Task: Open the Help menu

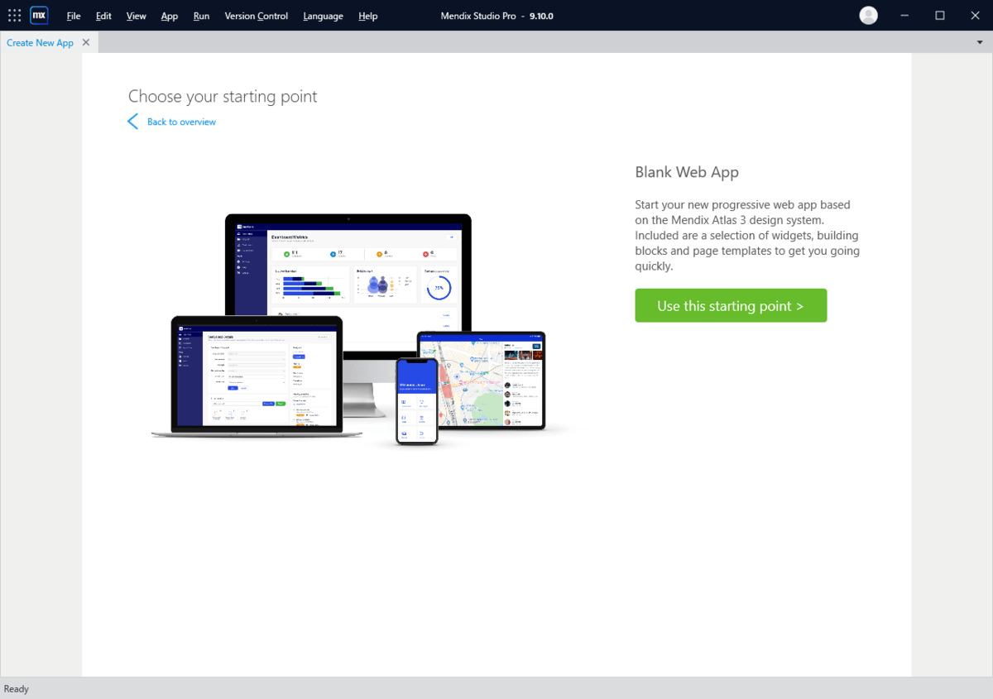Action: click(x=368, y=16)
